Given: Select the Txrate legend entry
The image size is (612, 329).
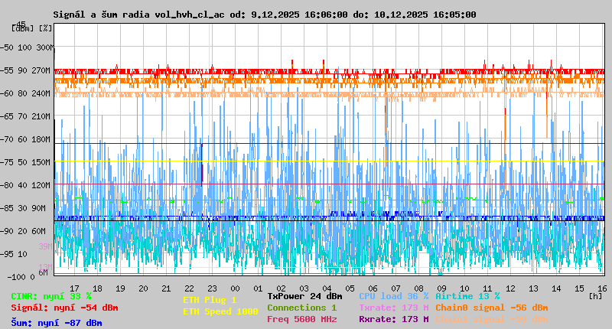Looking at the screenshot, I should [x=393, y=308].
